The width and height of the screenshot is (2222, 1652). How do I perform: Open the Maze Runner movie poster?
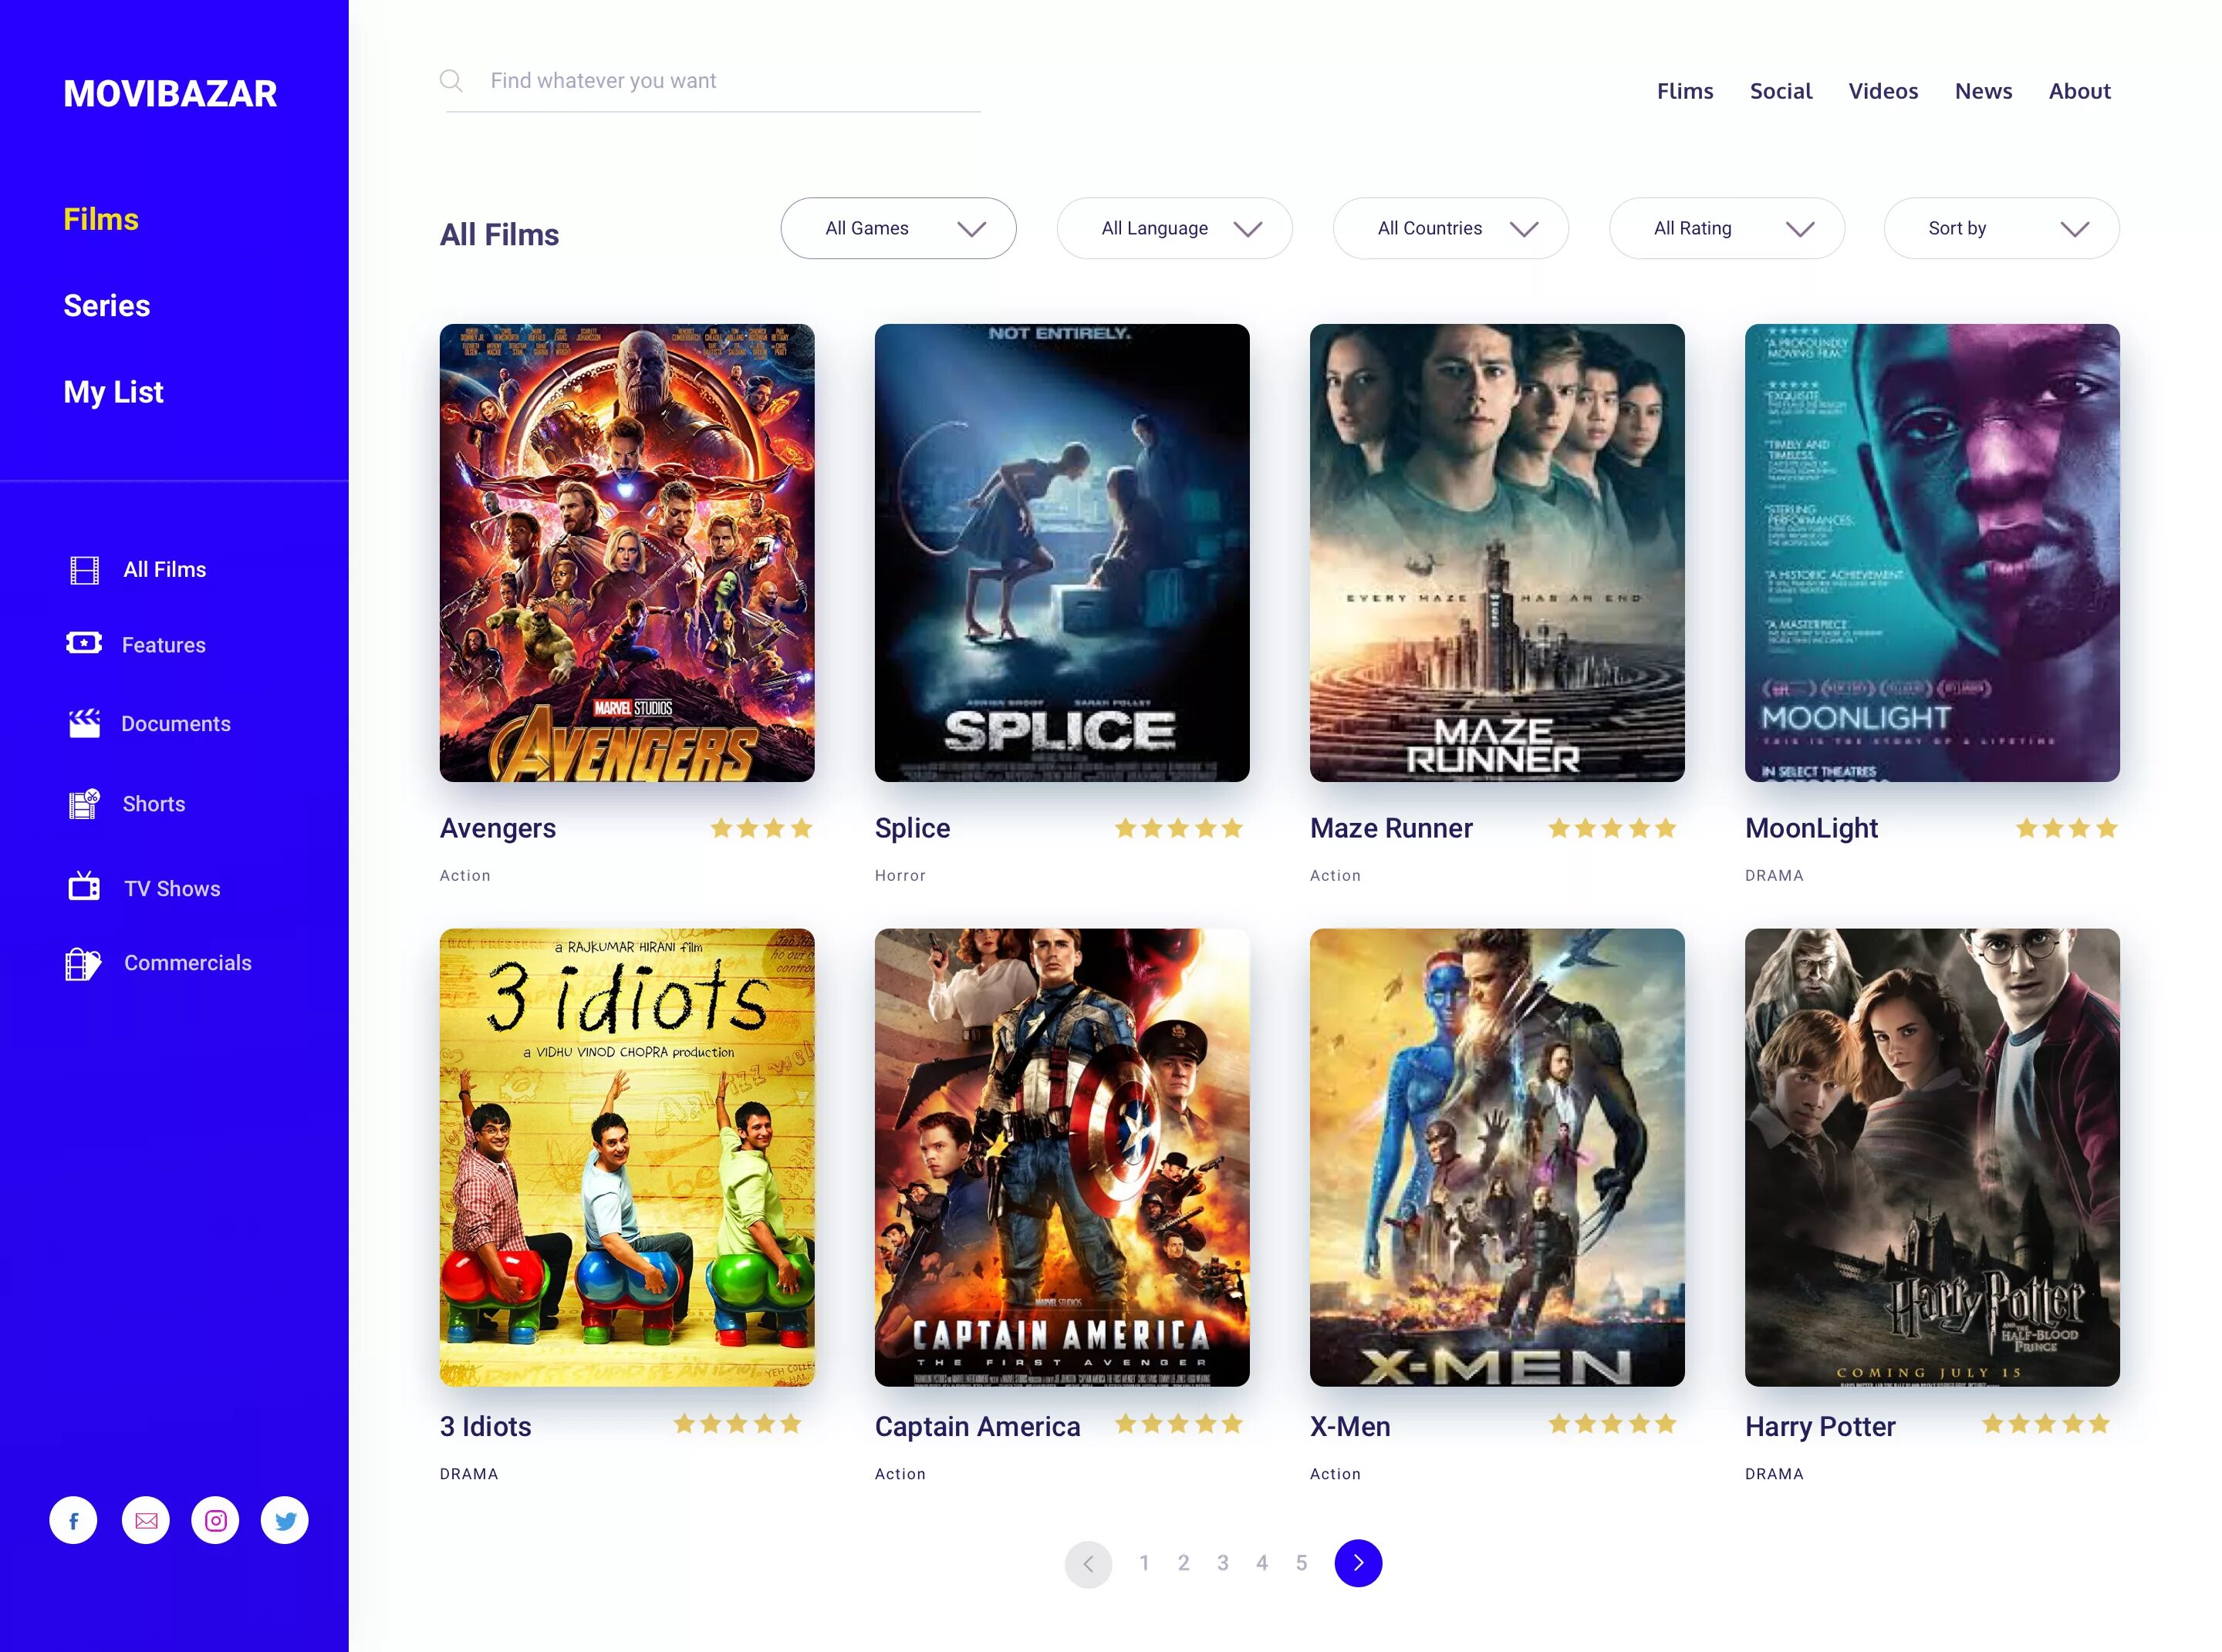coord(1497,553)
